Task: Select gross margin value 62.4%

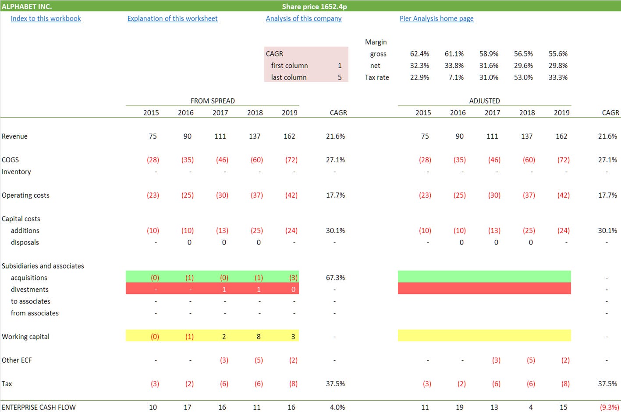Action: pos(419,54)
